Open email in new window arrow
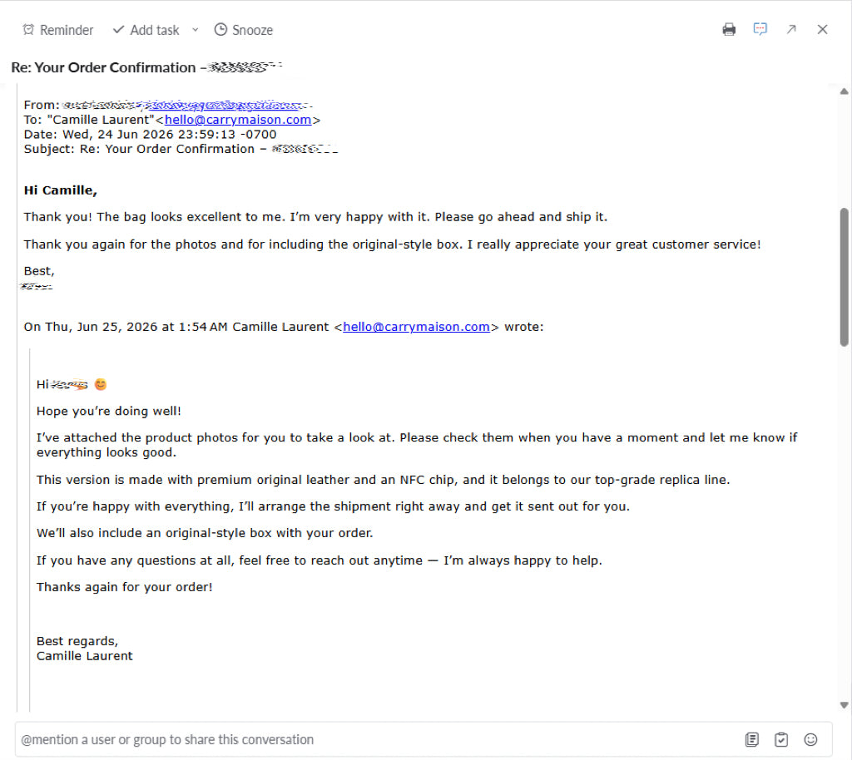The image size is (852, 760). click(791, 29)
